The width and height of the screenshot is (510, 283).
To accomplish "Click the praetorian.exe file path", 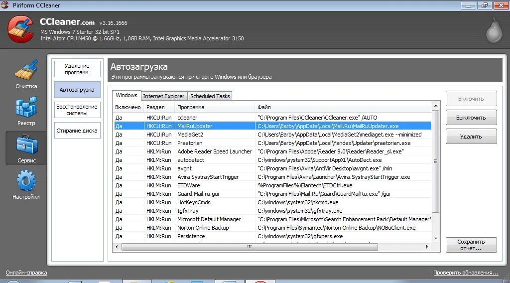I will pos(334,143).
